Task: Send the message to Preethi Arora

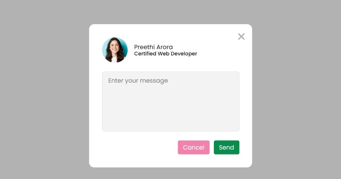Action: pos(226,147)
